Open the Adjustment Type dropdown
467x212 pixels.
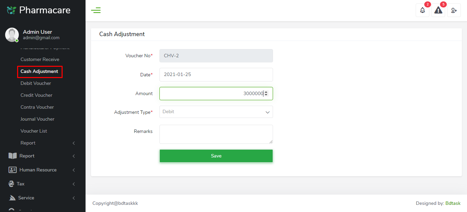pos(216,112)
